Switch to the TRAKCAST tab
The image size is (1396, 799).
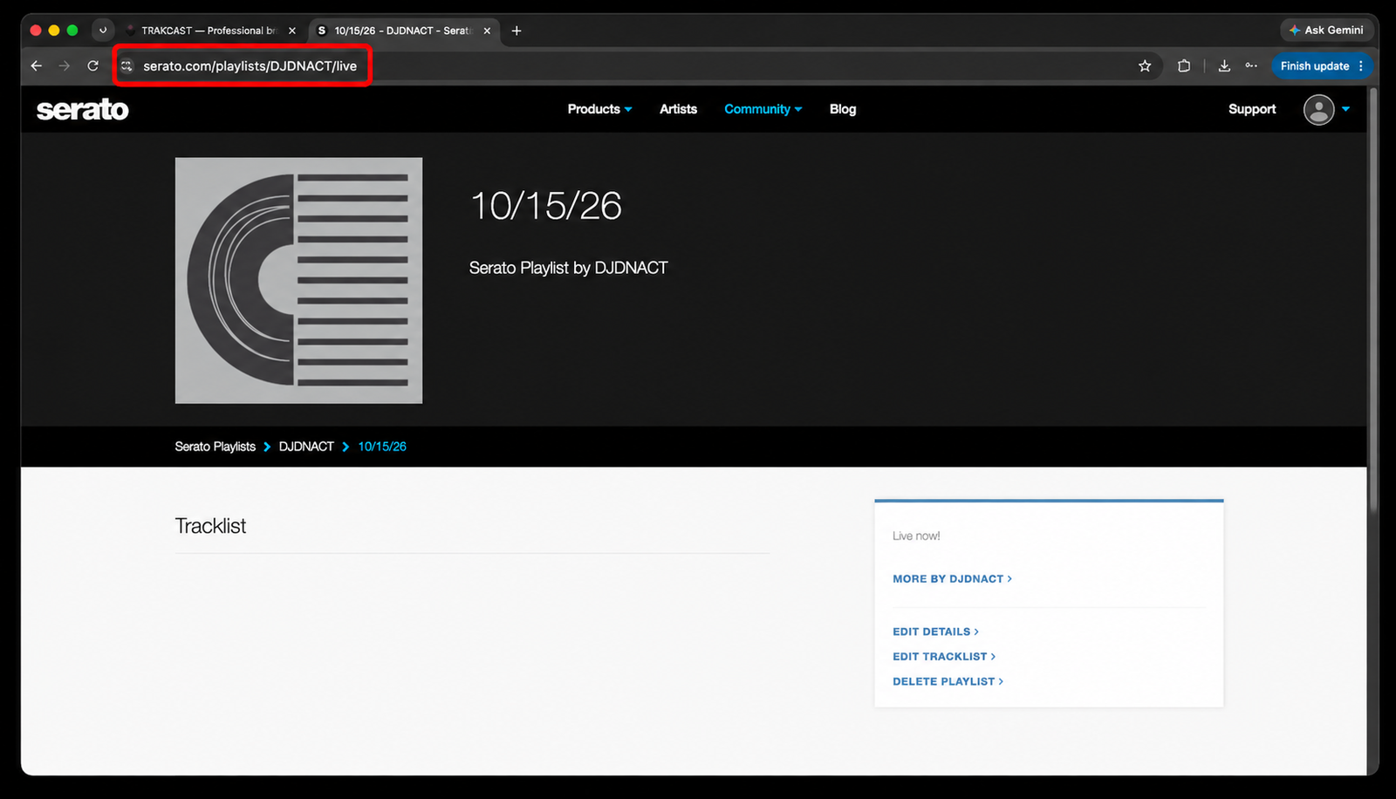click(x=209, y=31)
